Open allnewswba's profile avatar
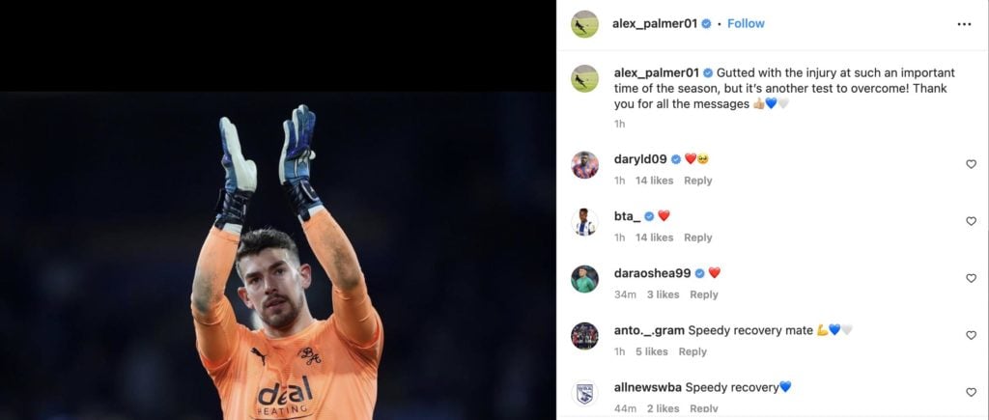Image resolution: width=989 pixels, height=420 pixels. point(584,393)
